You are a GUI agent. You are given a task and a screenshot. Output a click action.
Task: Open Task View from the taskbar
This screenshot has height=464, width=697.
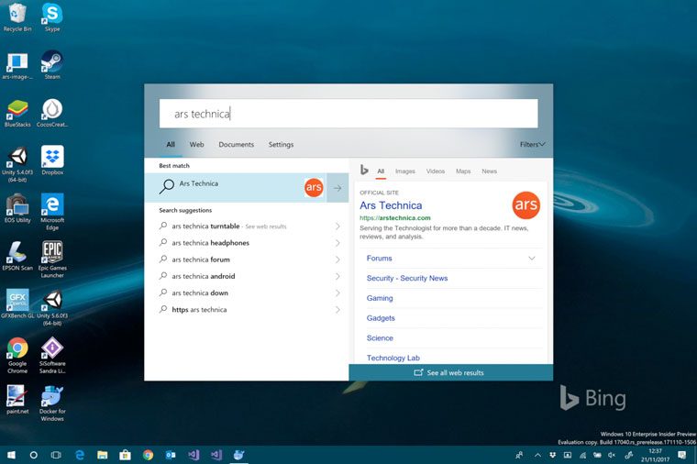56,455
